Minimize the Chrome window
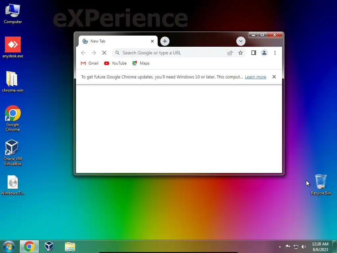This screenshot has height=253, width=337. pos(253,35)
